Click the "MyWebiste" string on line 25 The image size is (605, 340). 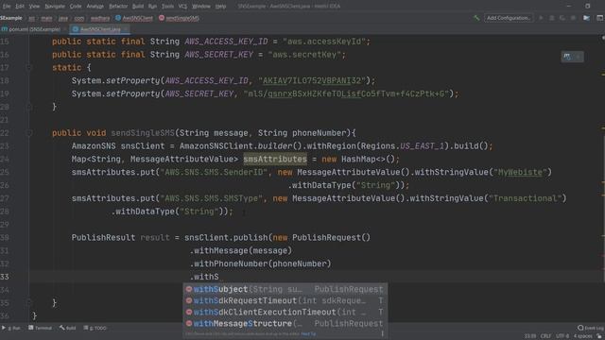coord(520,172)
